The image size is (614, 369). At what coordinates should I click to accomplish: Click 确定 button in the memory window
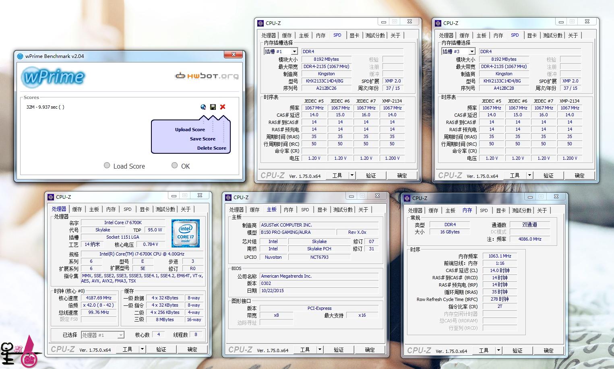coord(548,350)
